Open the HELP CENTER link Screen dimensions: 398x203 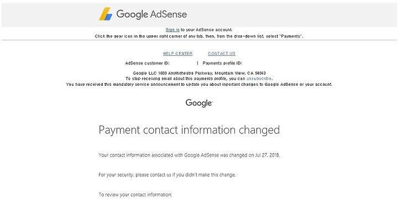[177, 54]
